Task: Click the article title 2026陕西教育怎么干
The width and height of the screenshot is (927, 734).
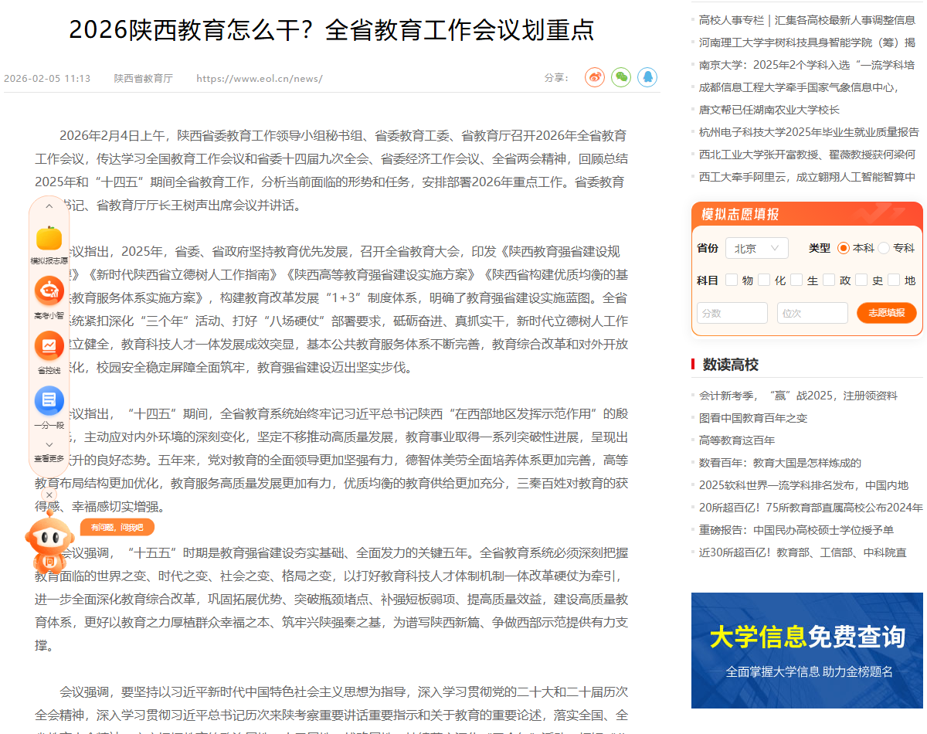Action: pos(332,29)
